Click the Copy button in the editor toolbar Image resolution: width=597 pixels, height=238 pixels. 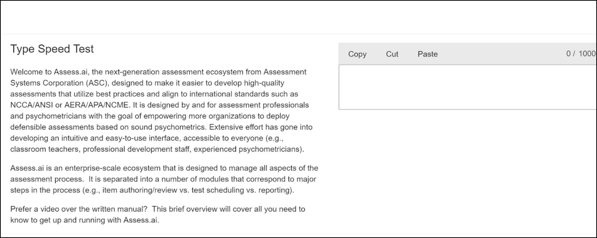(357, 54)
